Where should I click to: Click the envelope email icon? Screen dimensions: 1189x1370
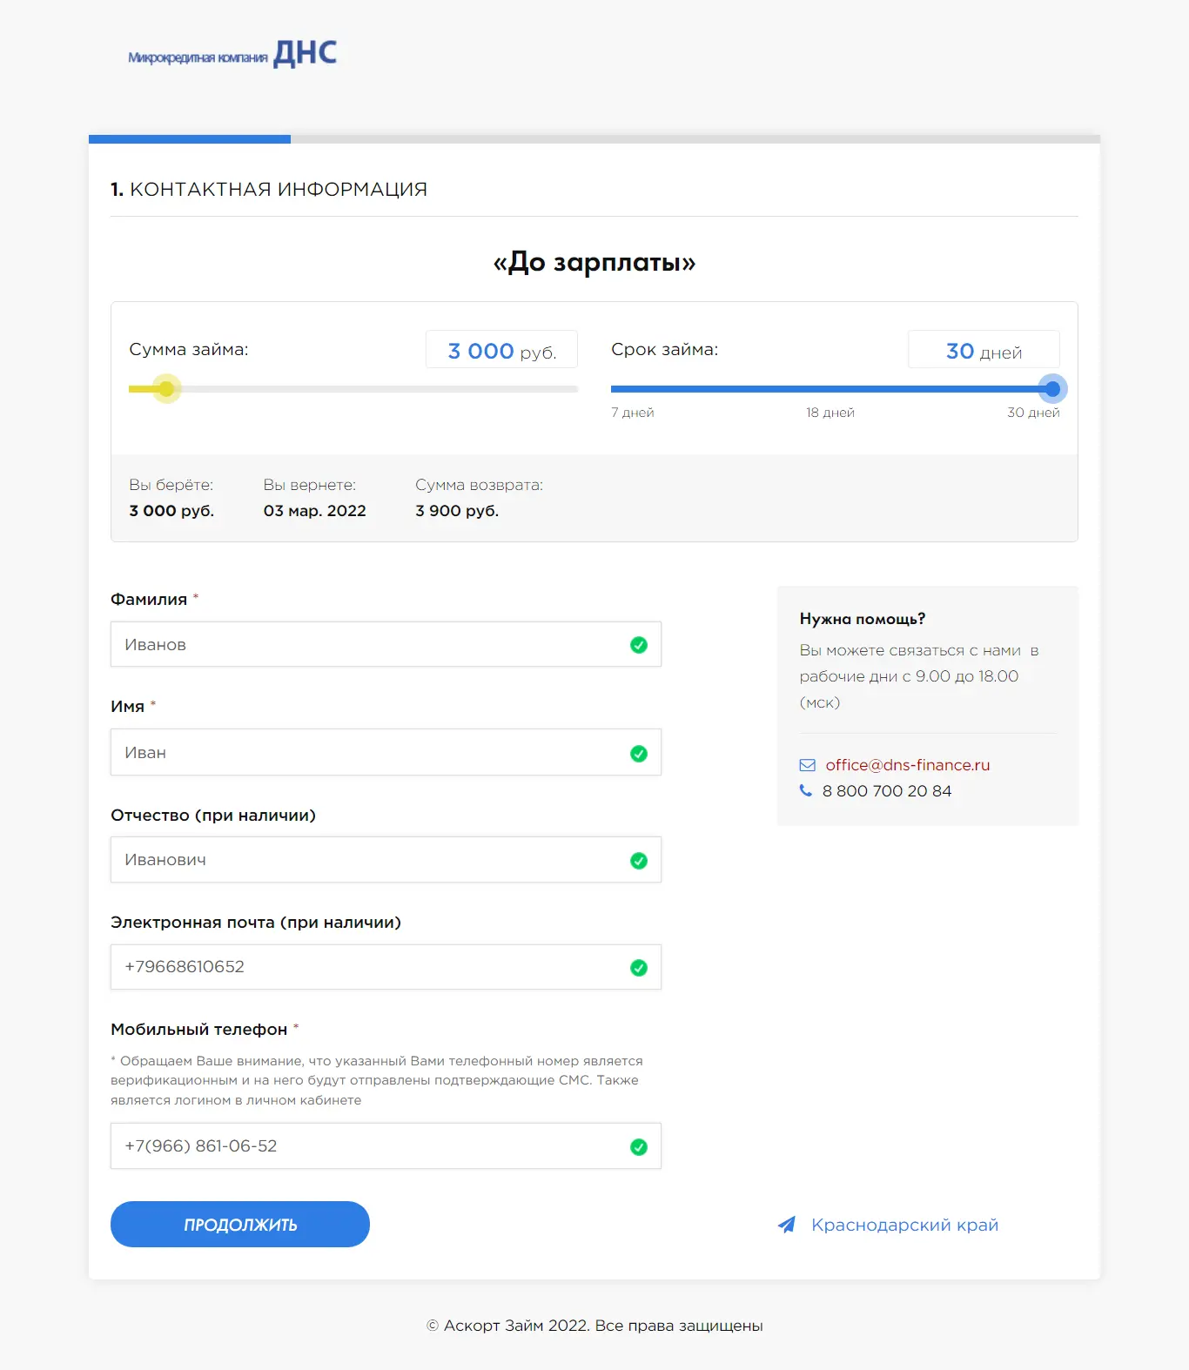[x=808, y=765]
